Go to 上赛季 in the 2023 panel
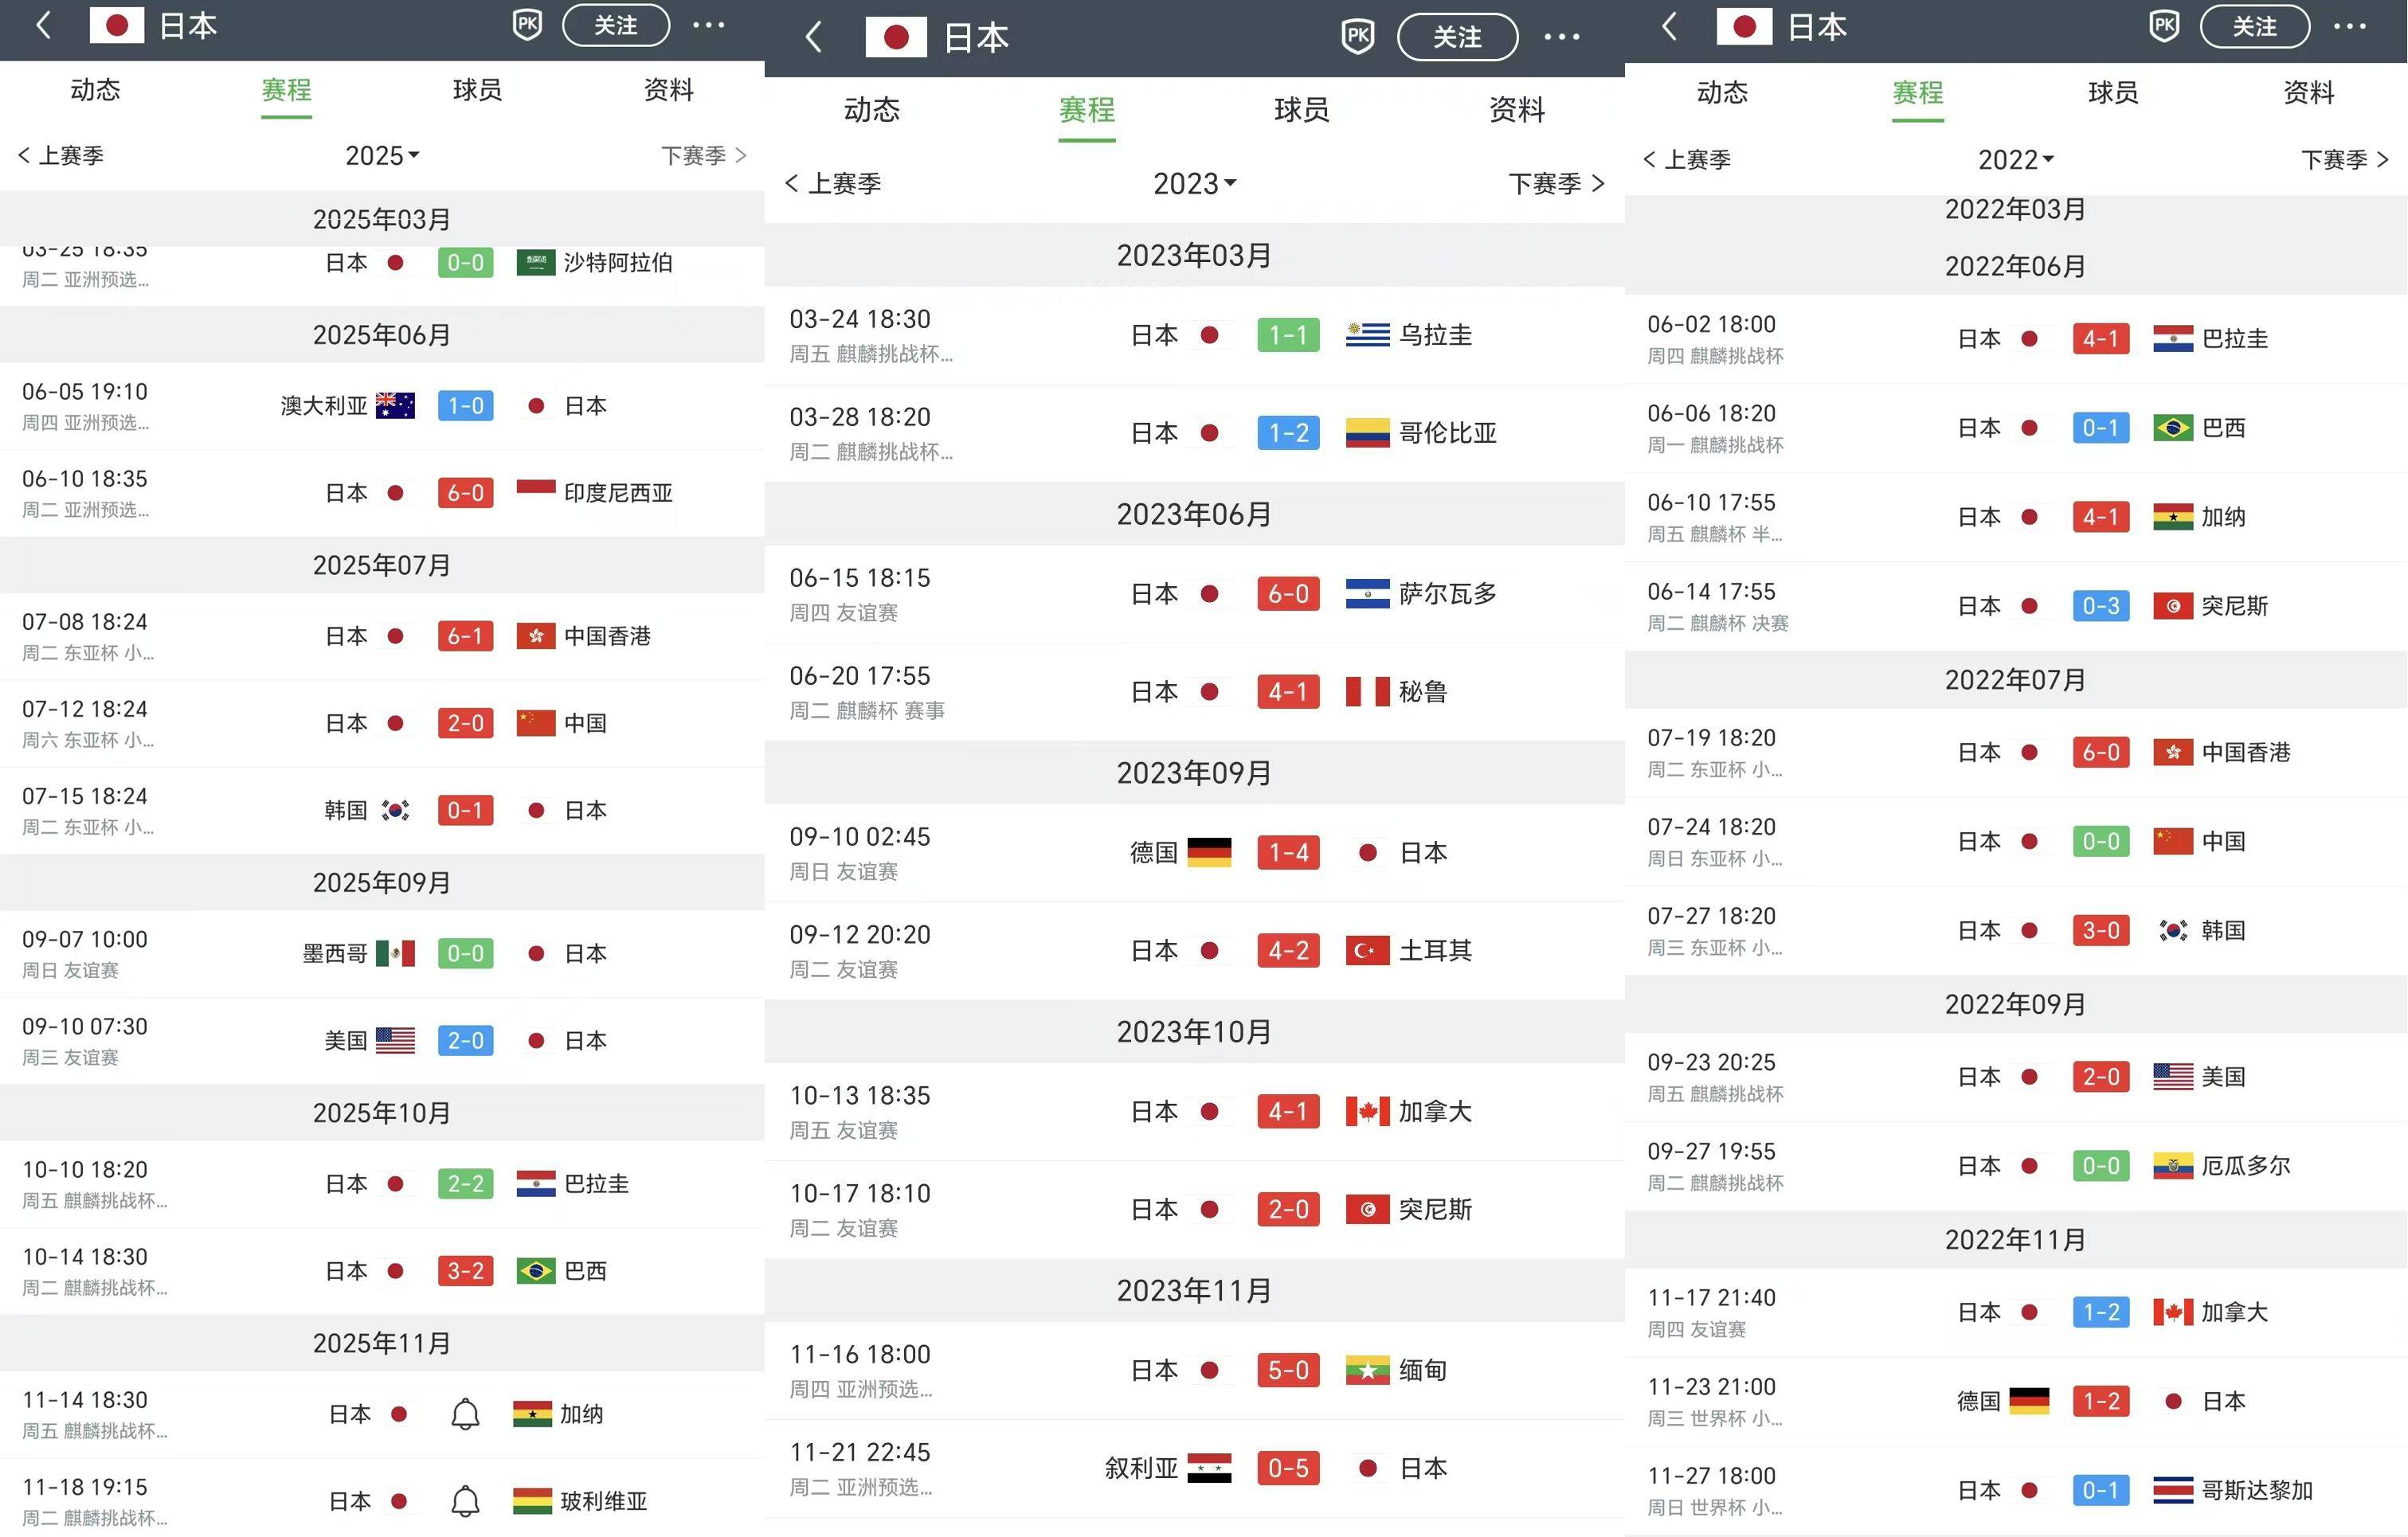This screenshot has width=2408, height=1537. click(833, 184)
